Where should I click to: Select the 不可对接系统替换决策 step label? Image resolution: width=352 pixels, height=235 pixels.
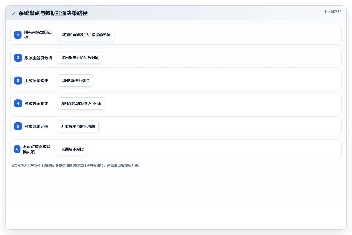pyautogui.click(x=37, y=149)
